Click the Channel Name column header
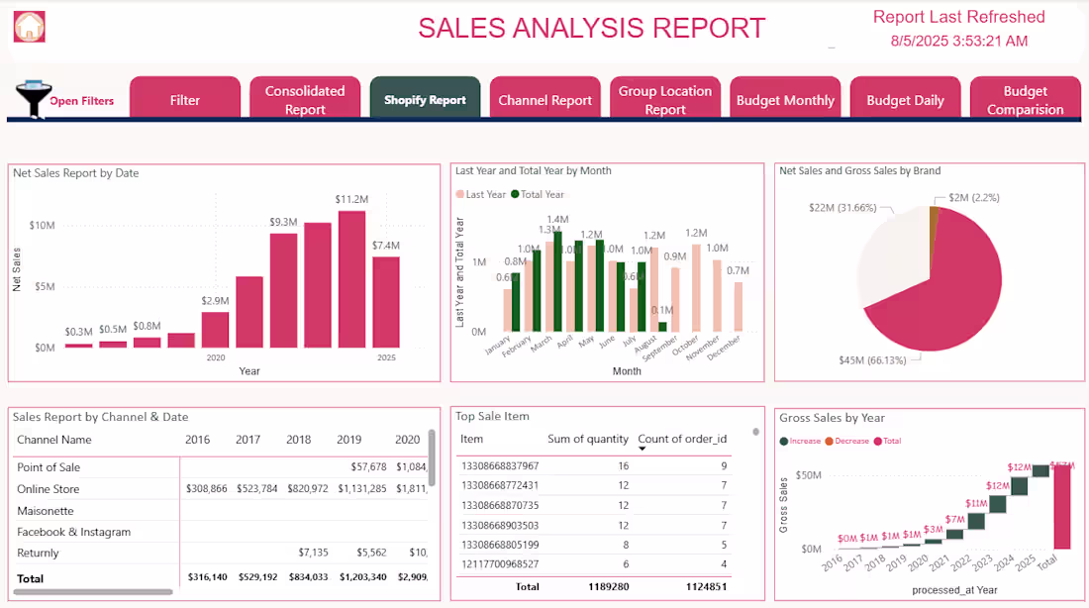1089x608 pixels. (54, 440)
